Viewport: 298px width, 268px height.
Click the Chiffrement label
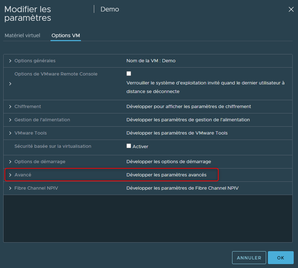tap(28, 107)
